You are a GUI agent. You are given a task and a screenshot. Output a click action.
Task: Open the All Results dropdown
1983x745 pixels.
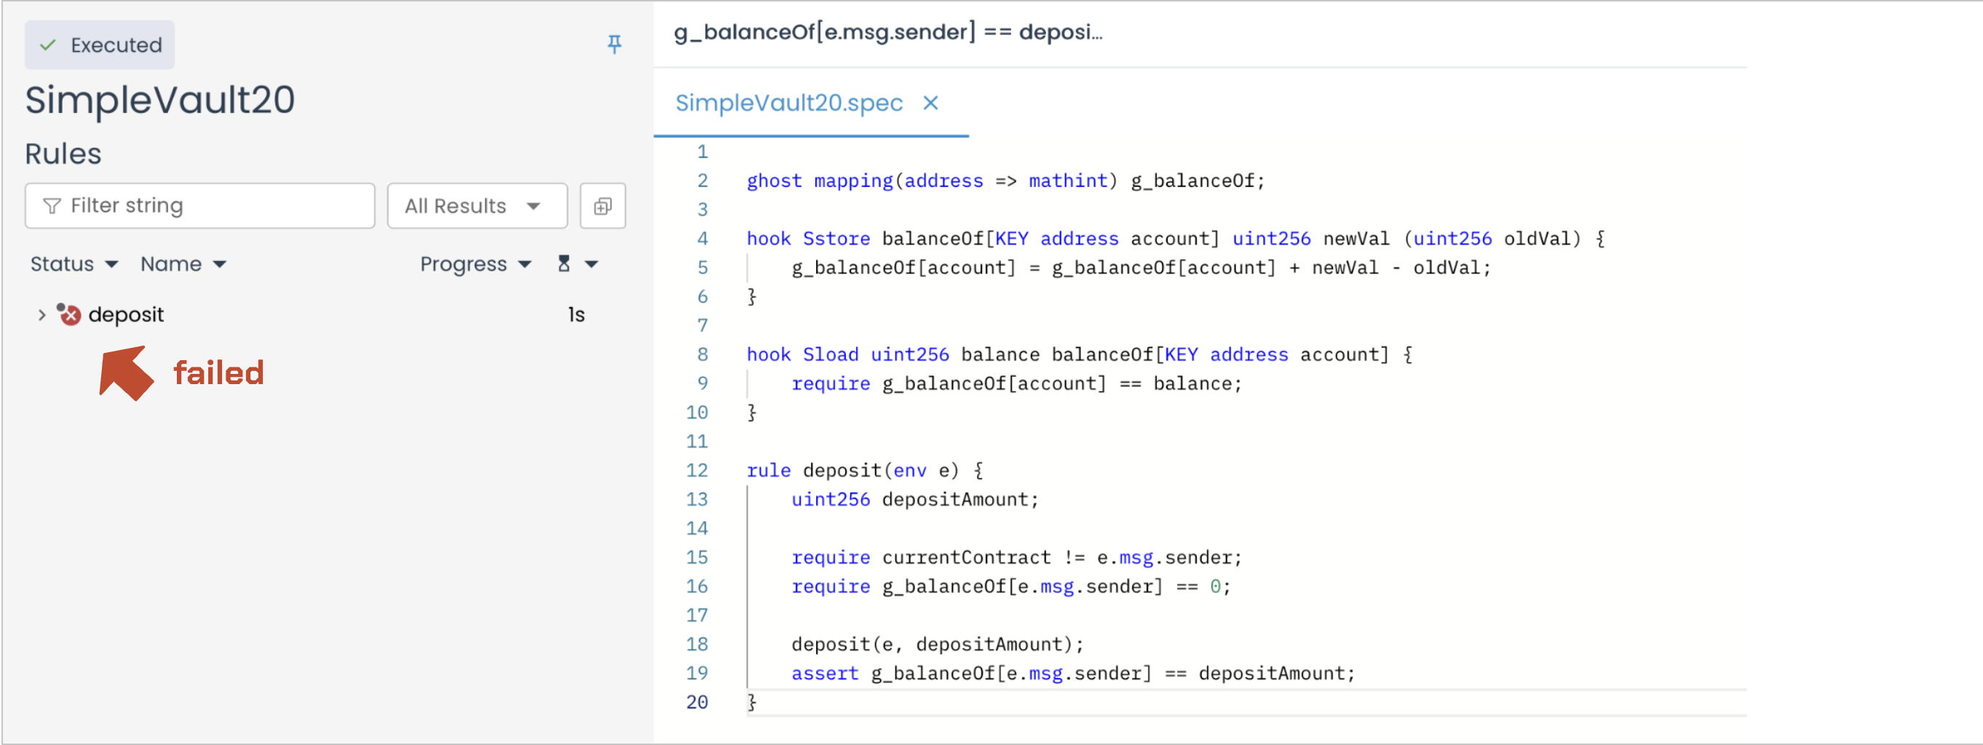(476, 205)
